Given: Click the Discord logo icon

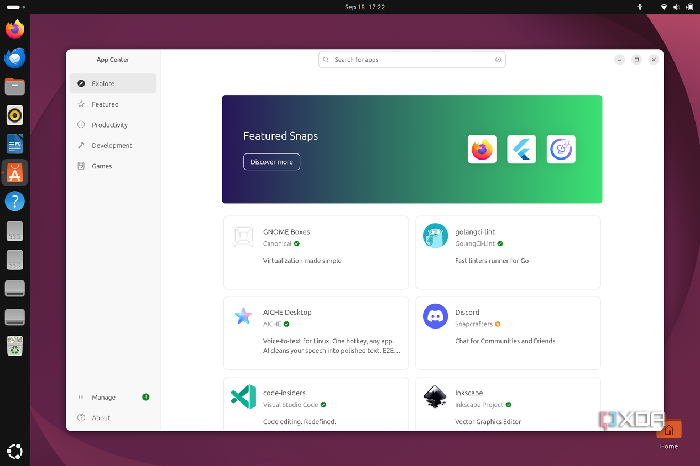Looking at the screenshot, I should click(435, 316).
